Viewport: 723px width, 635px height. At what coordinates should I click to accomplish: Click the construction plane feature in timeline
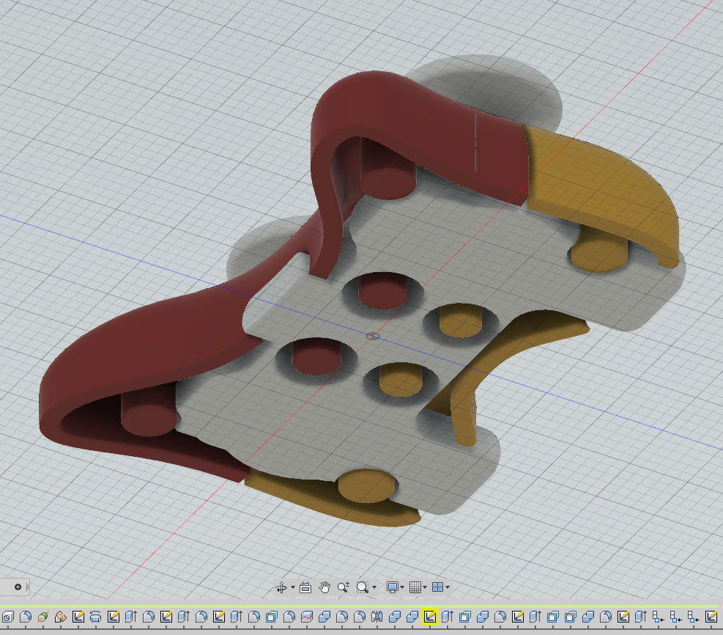pos(60,617)
